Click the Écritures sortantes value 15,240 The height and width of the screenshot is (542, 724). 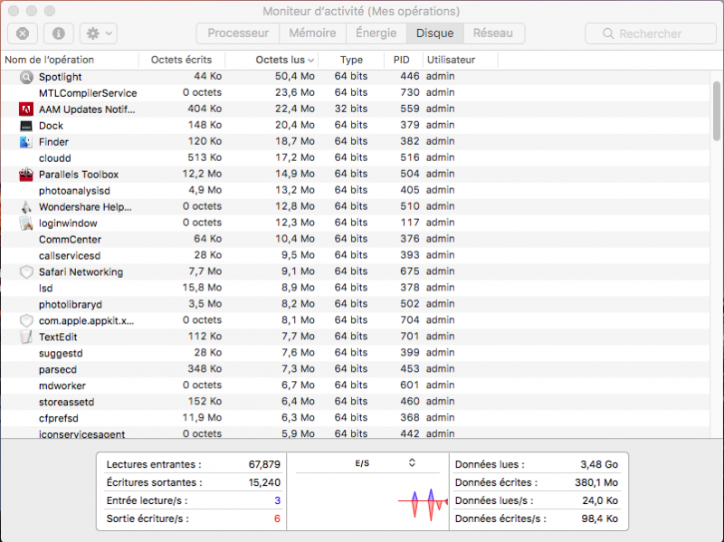coord(264,482)
